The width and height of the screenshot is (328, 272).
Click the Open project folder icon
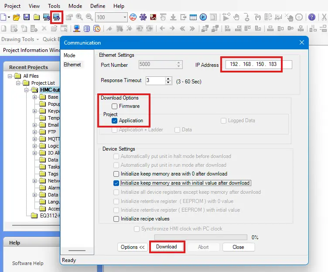point(16,17)
